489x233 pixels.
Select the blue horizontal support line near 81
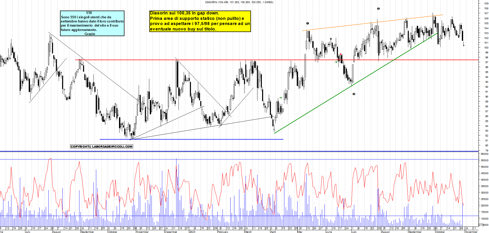pos(191,139)
